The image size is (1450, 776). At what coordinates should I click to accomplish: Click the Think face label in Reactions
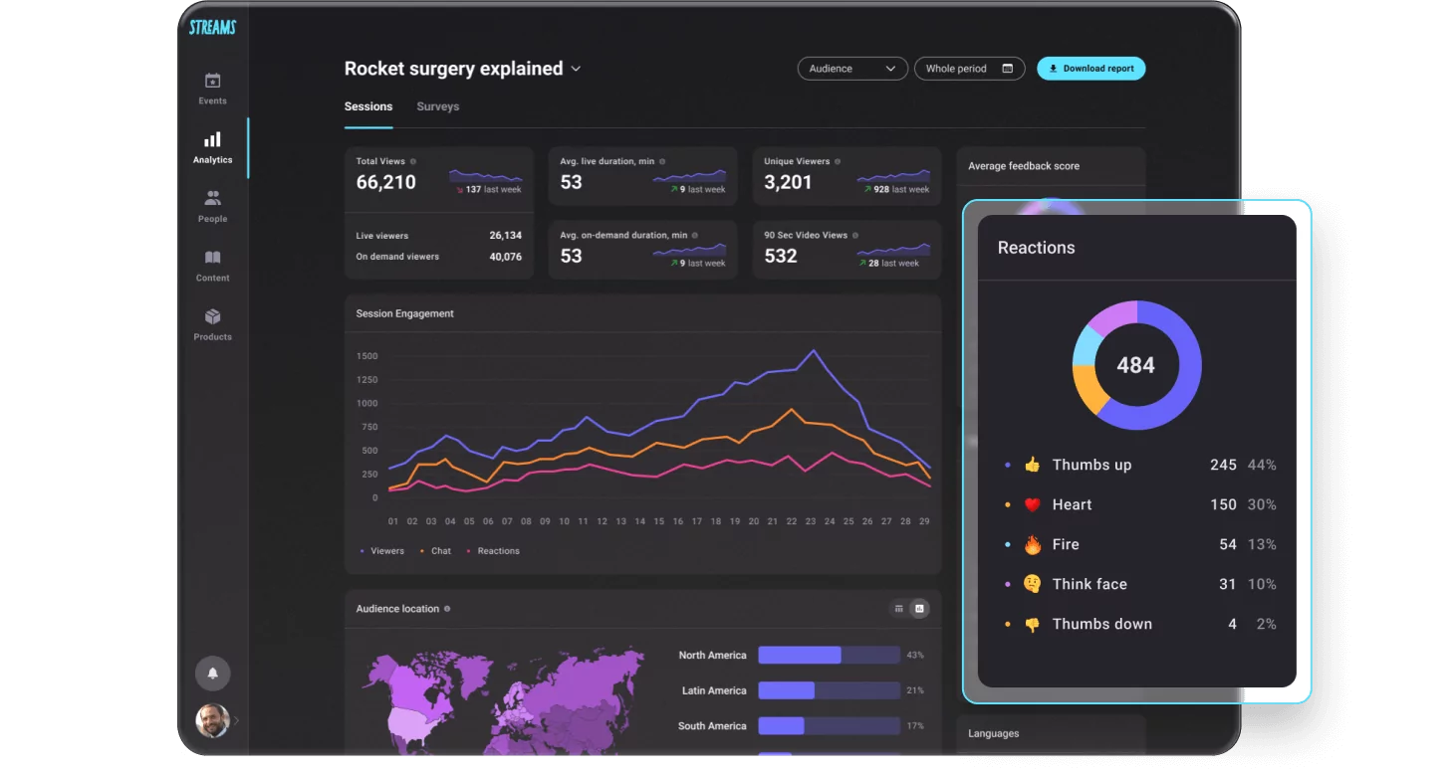(1089, 584)
